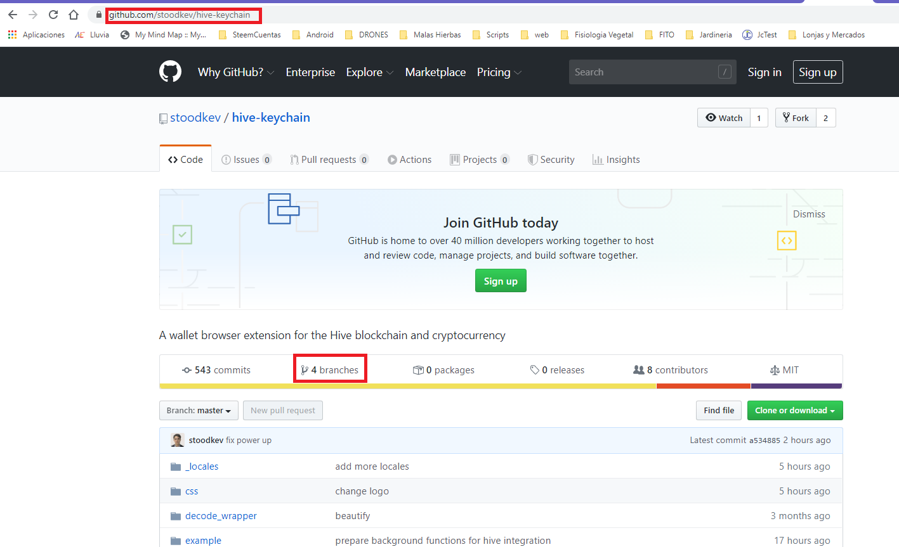899x547 pixels.
Task: Open the Branch: master dropdown
Action: pyautogui.click(x=199, y=410)
